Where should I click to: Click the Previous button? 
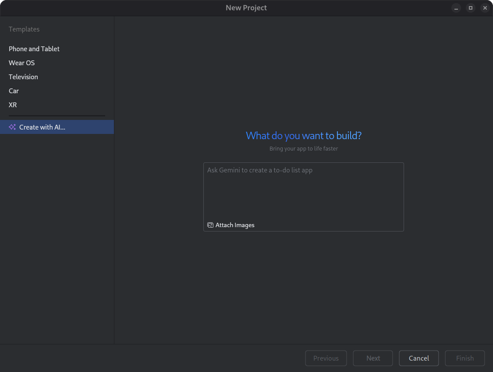click(326, 358)
